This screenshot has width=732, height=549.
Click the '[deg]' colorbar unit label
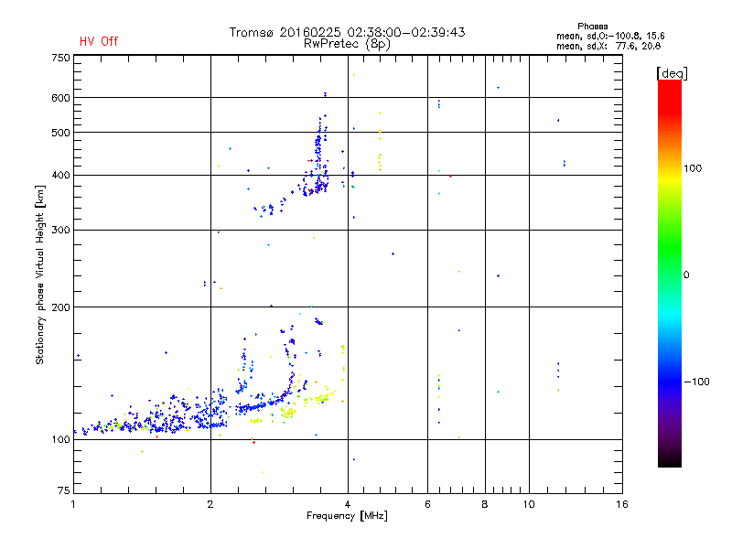coord(672,73)
